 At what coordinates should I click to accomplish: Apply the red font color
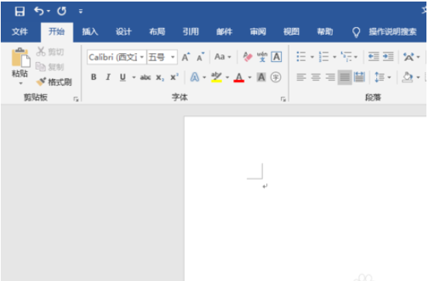239,77
